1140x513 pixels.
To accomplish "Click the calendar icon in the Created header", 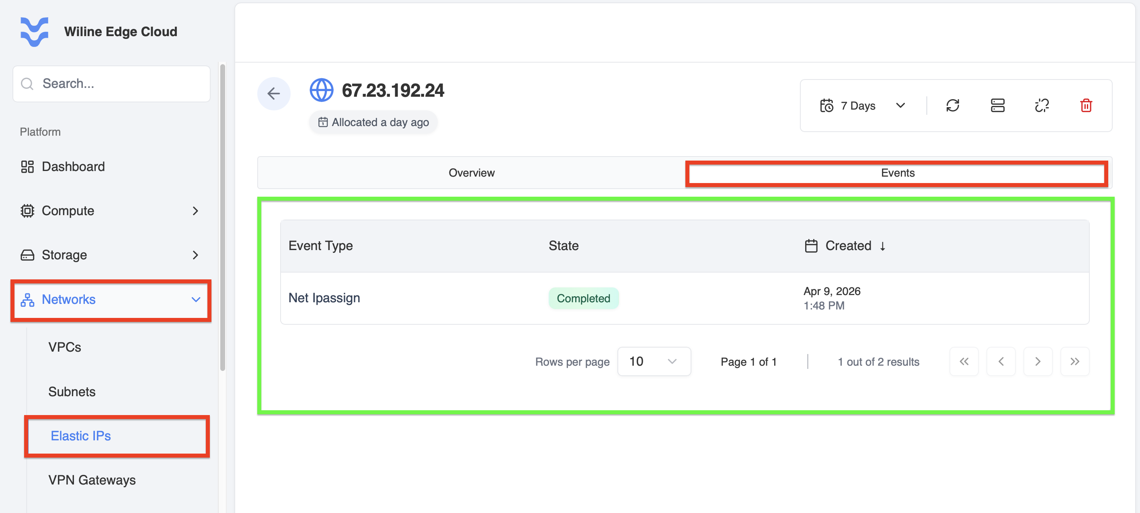I will (811, 246).
